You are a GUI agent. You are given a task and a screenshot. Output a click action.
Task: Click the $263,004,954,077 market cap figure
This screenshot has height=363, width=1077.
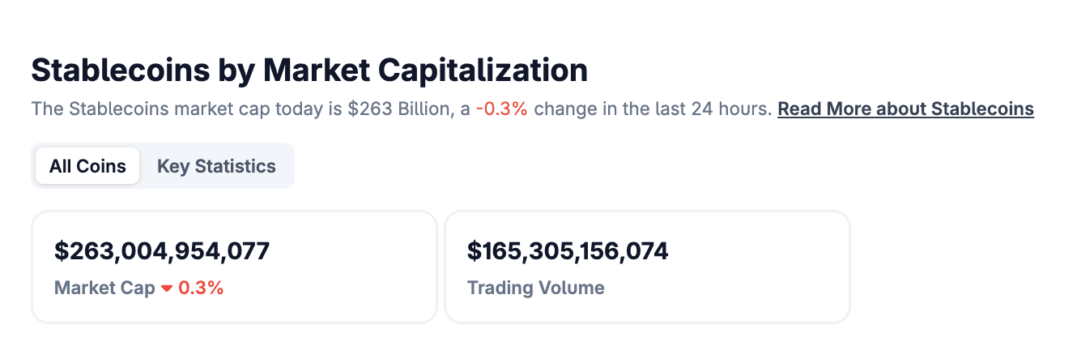coord(162,251)
